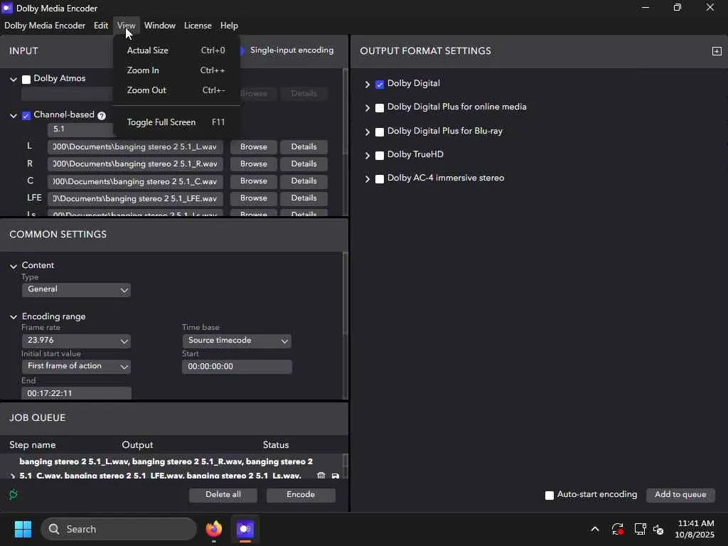Collapse the Encoding range section
The image size is (728, 546).
click(x=14, y=317)
